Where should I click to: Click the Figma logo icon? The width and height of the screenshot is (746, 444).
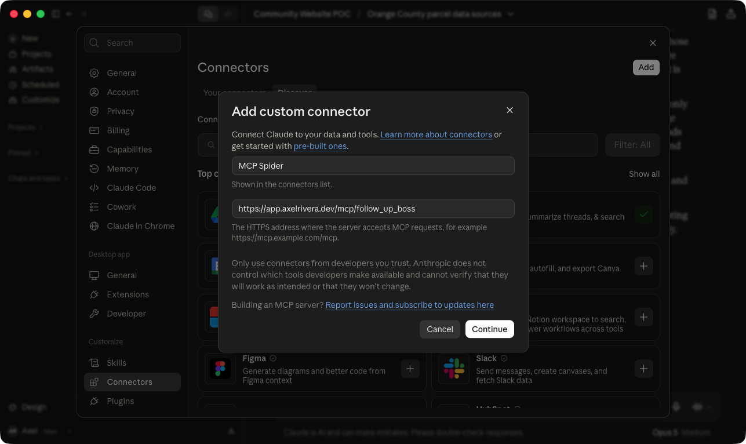tap(220, 369)
